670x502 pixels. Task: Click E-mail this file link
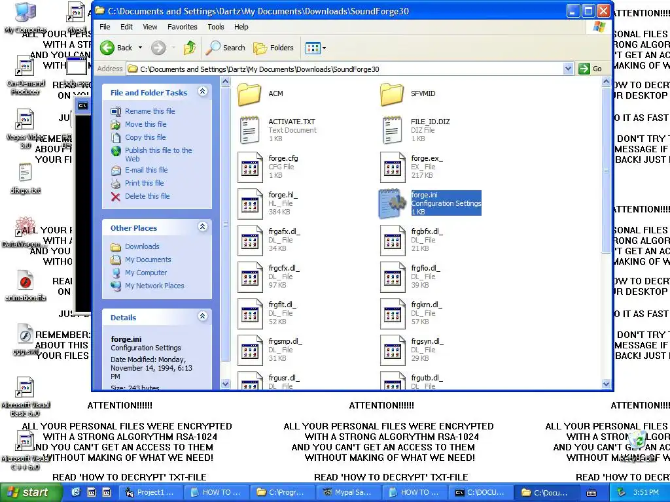pos(146,170)
